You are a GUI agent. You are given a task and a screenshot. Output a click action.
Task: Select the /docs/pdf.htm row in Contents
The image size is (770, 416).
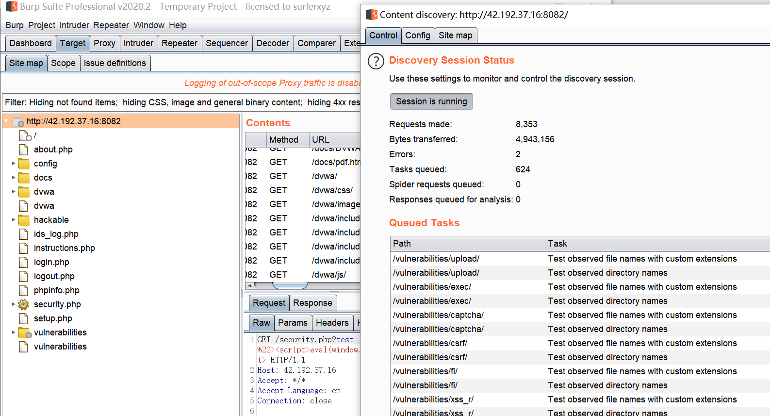[303, 162]
